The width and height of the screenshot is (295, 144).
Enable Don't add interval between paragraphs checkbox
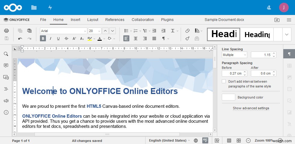[224, 81]
